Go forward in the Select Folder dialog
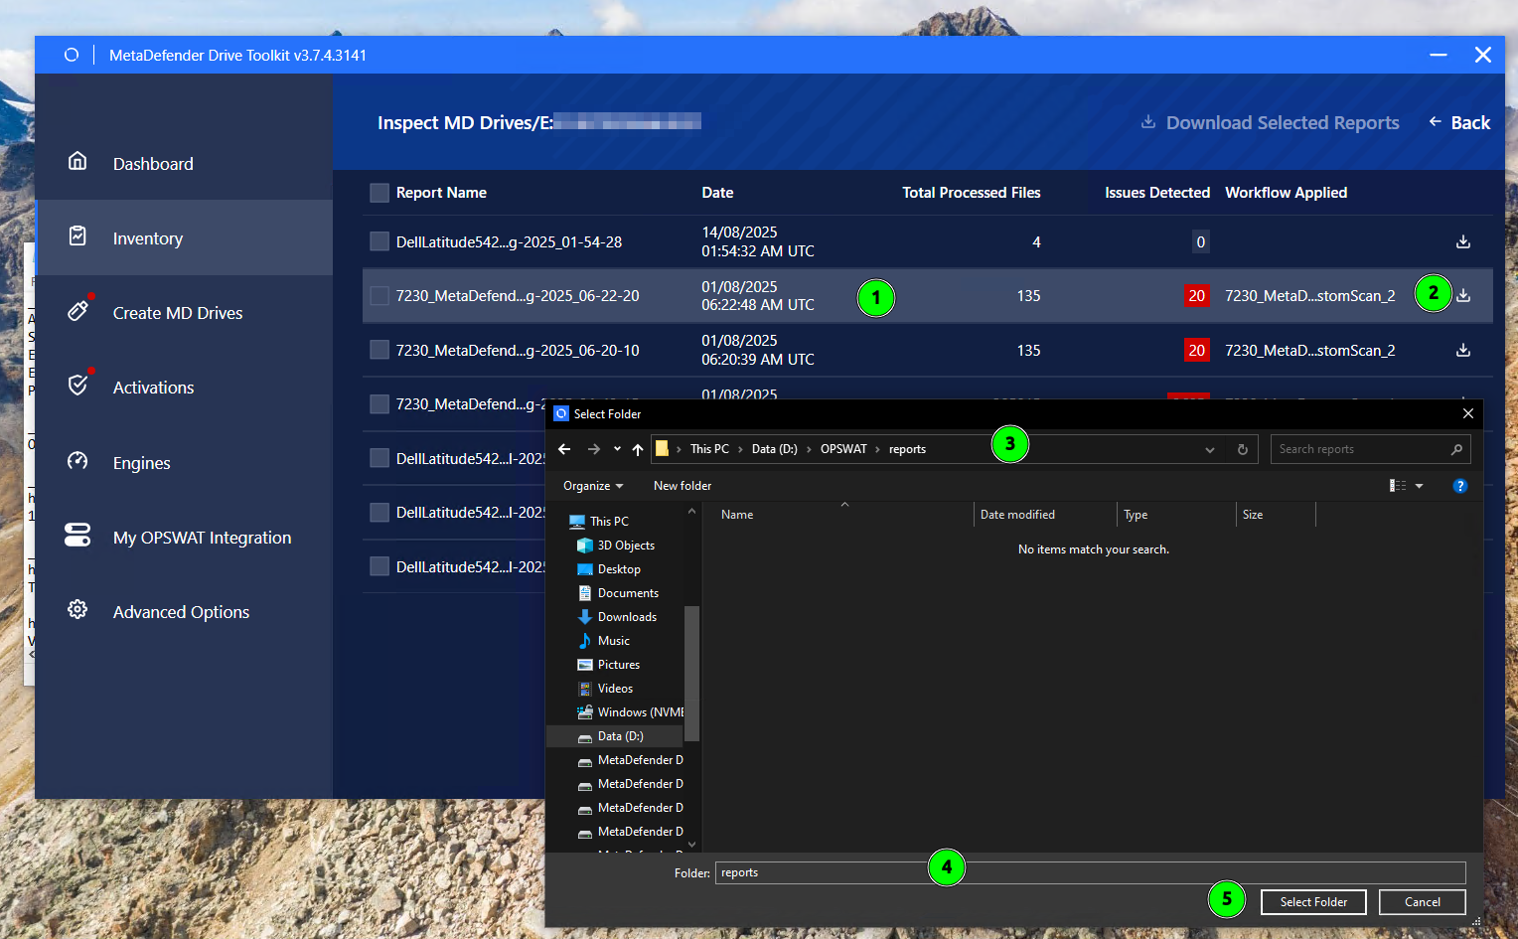The image size is (1518, 939). coord(594,449)
